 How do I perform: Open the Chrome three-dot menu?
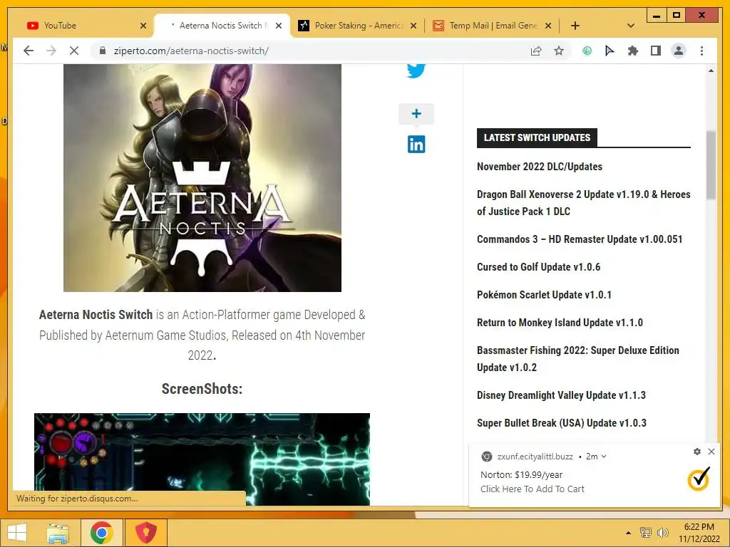click(701, 51)
